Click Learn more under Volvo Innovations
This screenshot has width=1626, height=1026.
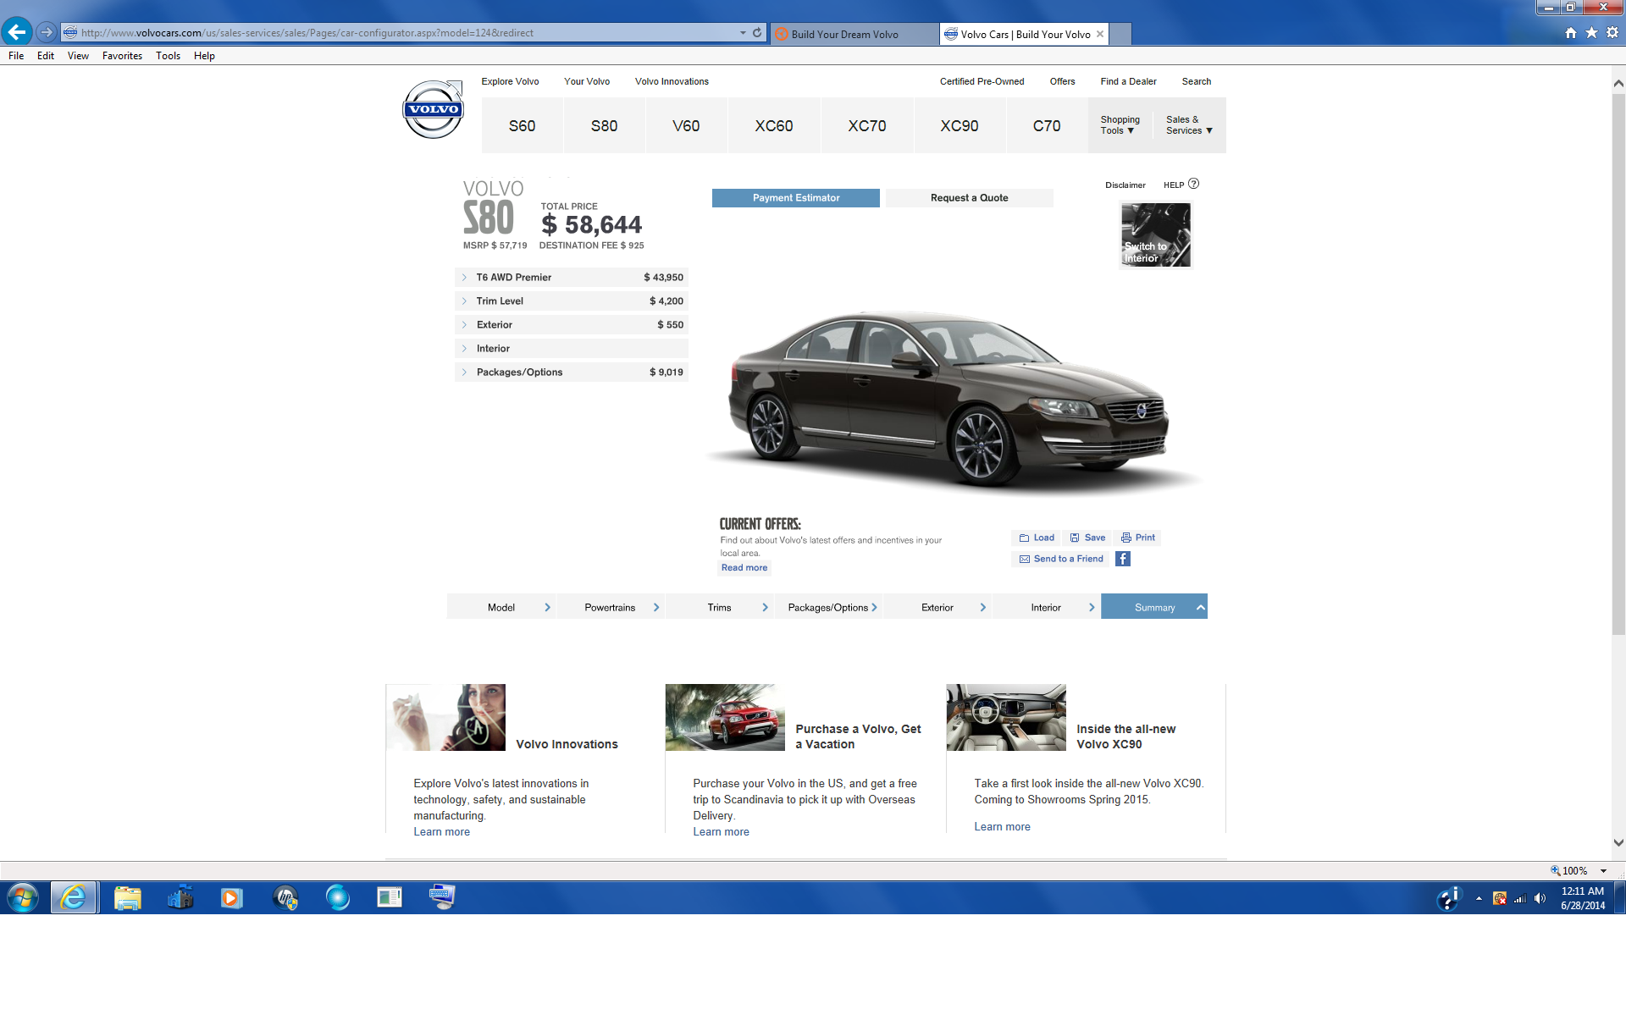(441, 832)
